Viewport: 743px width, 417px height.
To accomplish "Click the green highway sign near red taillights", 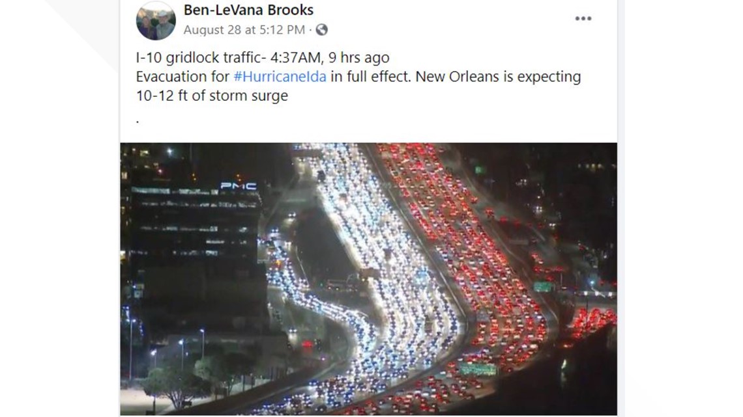I will 543,286.
